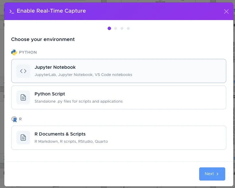
Task: Click the Python logo icon
Action: [x=14, y=52]
